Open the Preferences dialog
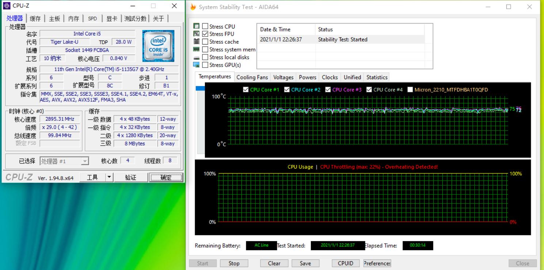The width and height of the screenshot is (544, 270). click(x=377, y=263)
